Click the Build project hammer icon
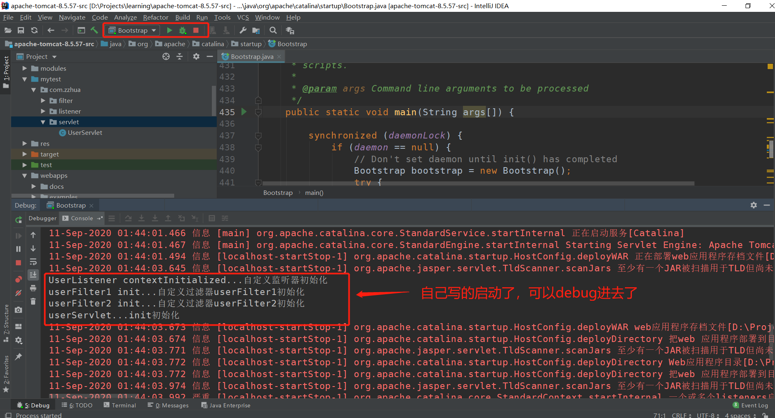The image size is (775, 418). click(94, 31)
